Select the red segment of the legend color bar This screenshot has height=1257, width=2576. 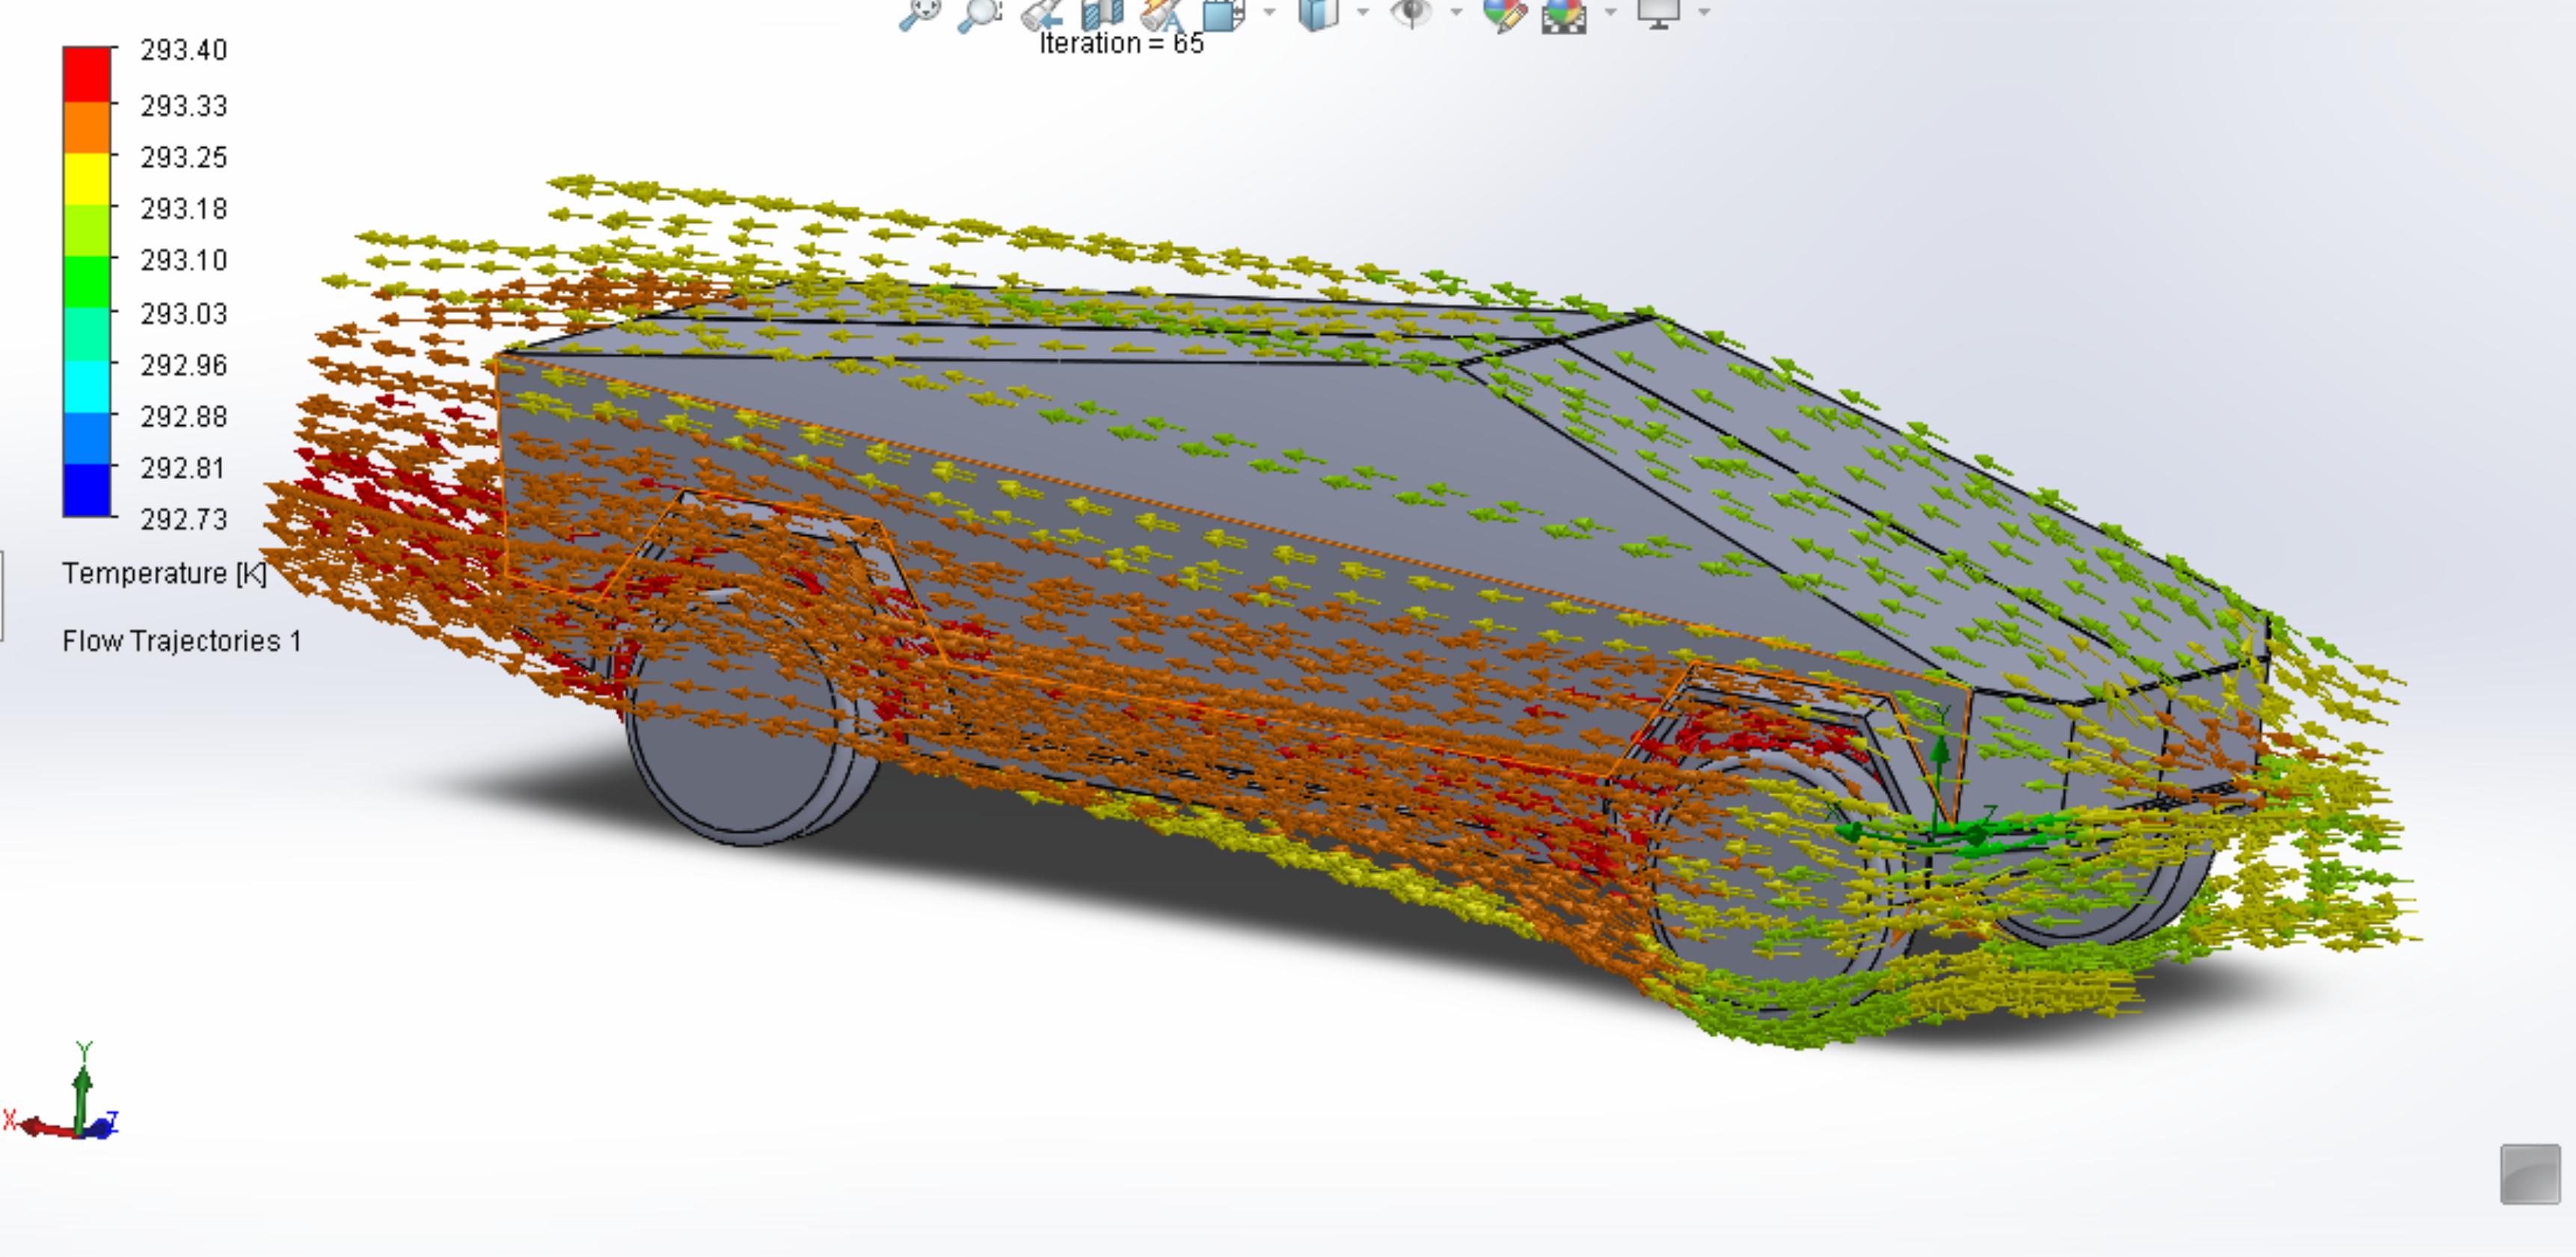click(87, 74)
